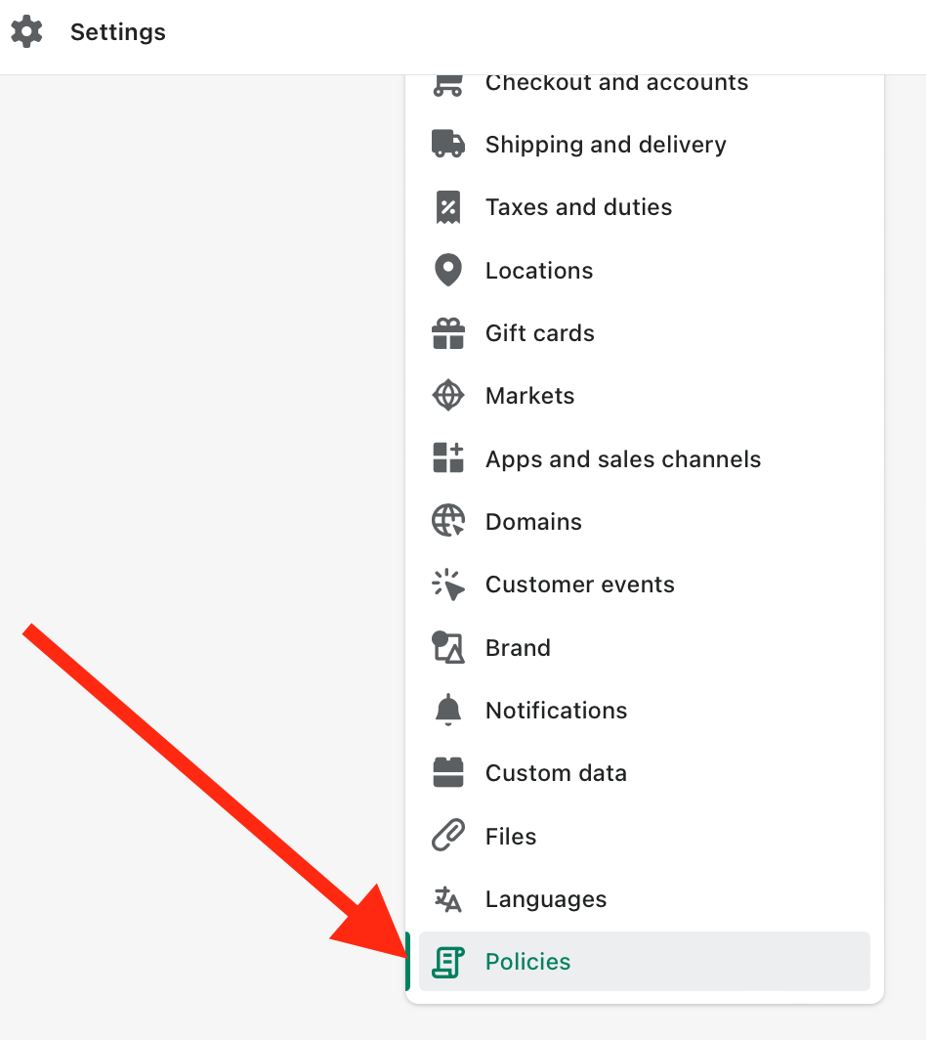Viewport: 926px width, 1040px height.
Task: Click the Brand image icon
Action: [x=448, y=647]
